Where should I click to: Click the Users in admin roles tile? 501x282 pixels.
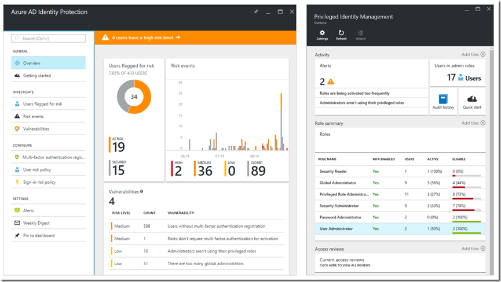pos(458,73)
